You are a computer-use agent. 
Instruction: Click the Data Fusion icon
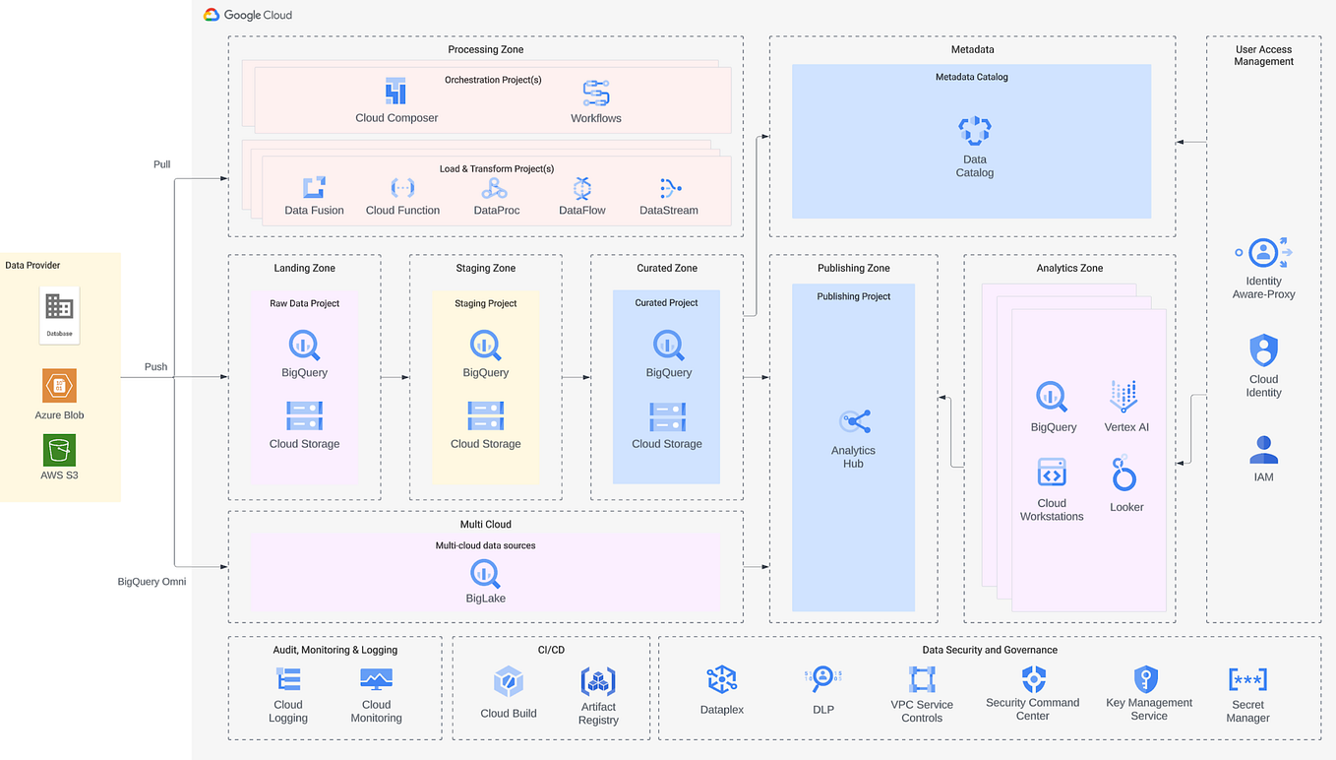click(314, 186)
